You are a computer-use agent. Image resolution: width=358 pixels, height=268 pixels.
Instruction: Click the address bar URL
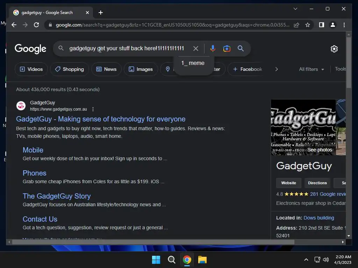[x=173, y=25]
